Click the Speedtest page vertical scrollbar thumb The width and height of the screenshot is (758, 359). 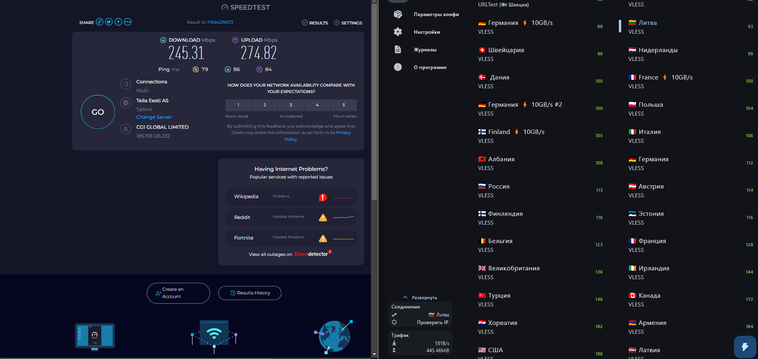(375, 102)
